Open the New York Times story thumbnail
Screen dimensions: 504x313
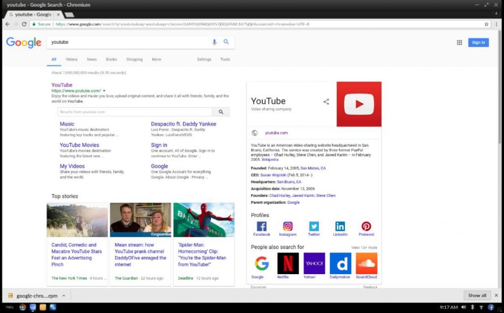click(77, 220)
